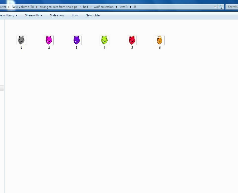Select the purple wolf image 3
This screenshot has width=238, height=193.
(77, 40)
